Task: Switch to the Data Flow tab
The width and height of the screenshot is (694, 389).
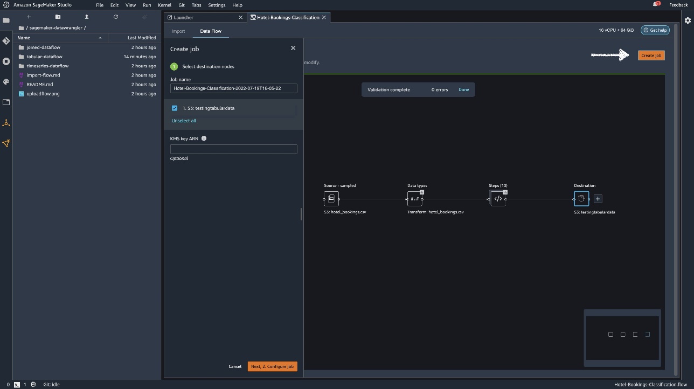Action: (211, 31)
